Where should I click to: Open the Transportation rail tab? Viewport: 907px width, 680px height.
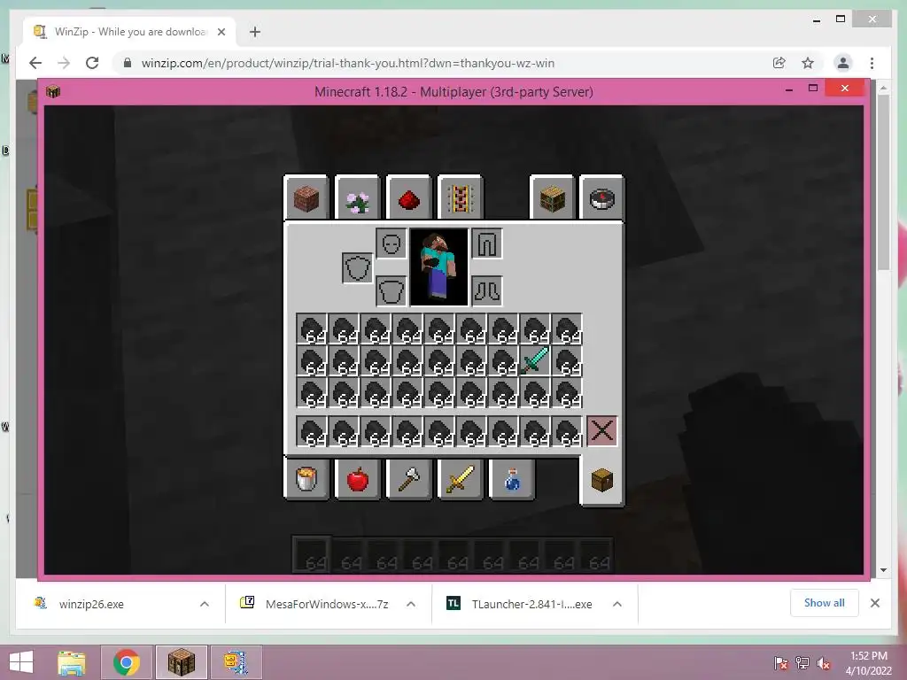pyautogui.click(x=460, y=198)
